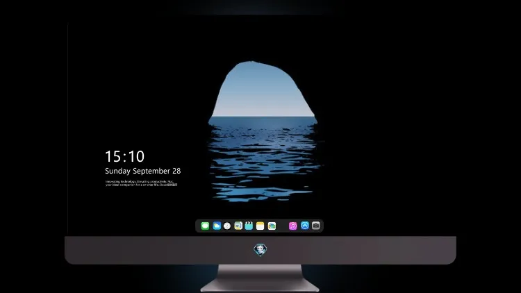The width and height of the screenshot is (521, 293).
Task: Open the teal clapperboard video app
Action: tap(249, 226)
